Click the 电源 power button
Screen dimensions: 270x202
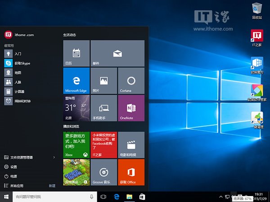click(x=13, y=176)
